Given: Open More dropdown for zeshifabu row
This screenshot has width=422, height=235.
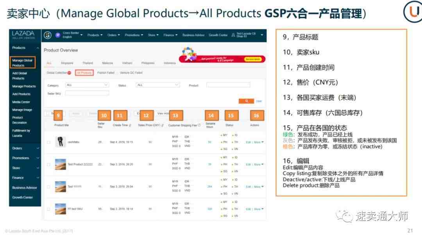Looking at the screenshot, I should point(259,142).
